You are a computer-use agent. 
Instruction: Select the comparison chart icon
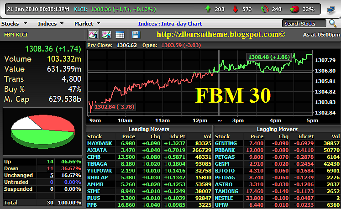pyautogui.click(x=106, y=35)
